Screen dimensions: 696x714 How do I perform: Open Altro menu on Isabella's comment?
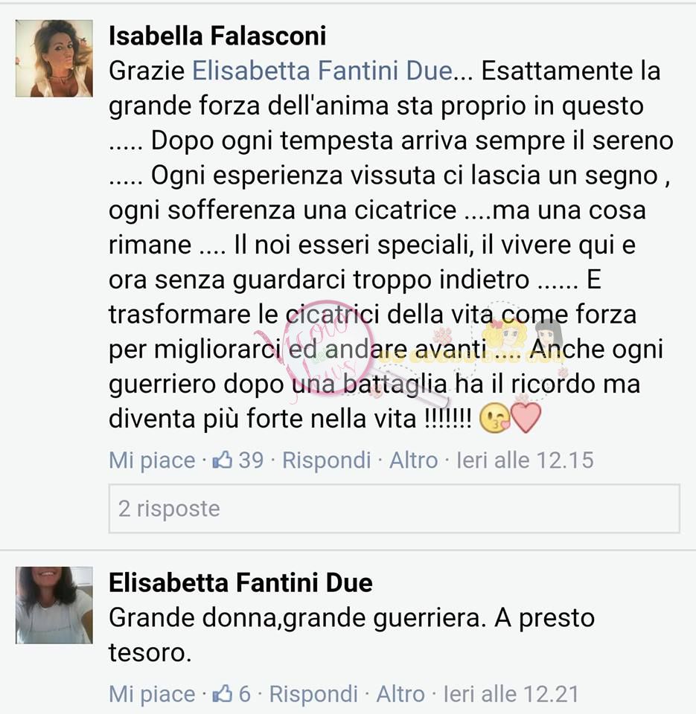(x=413, y=460)
